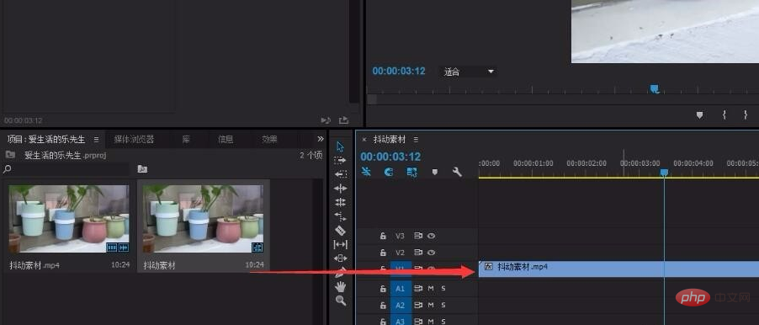
Task: Select the Rolling Edit tool
Action: (x=340, y=202)
